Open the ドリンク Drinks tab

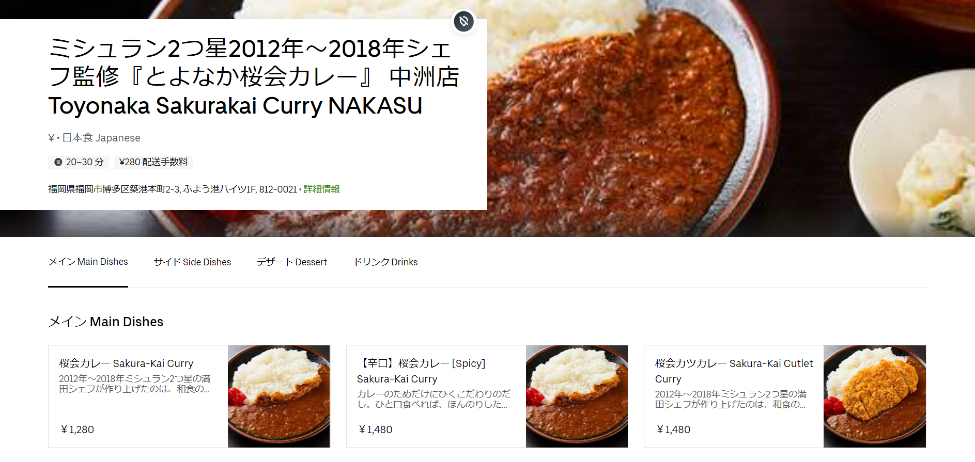coord(385,262)
